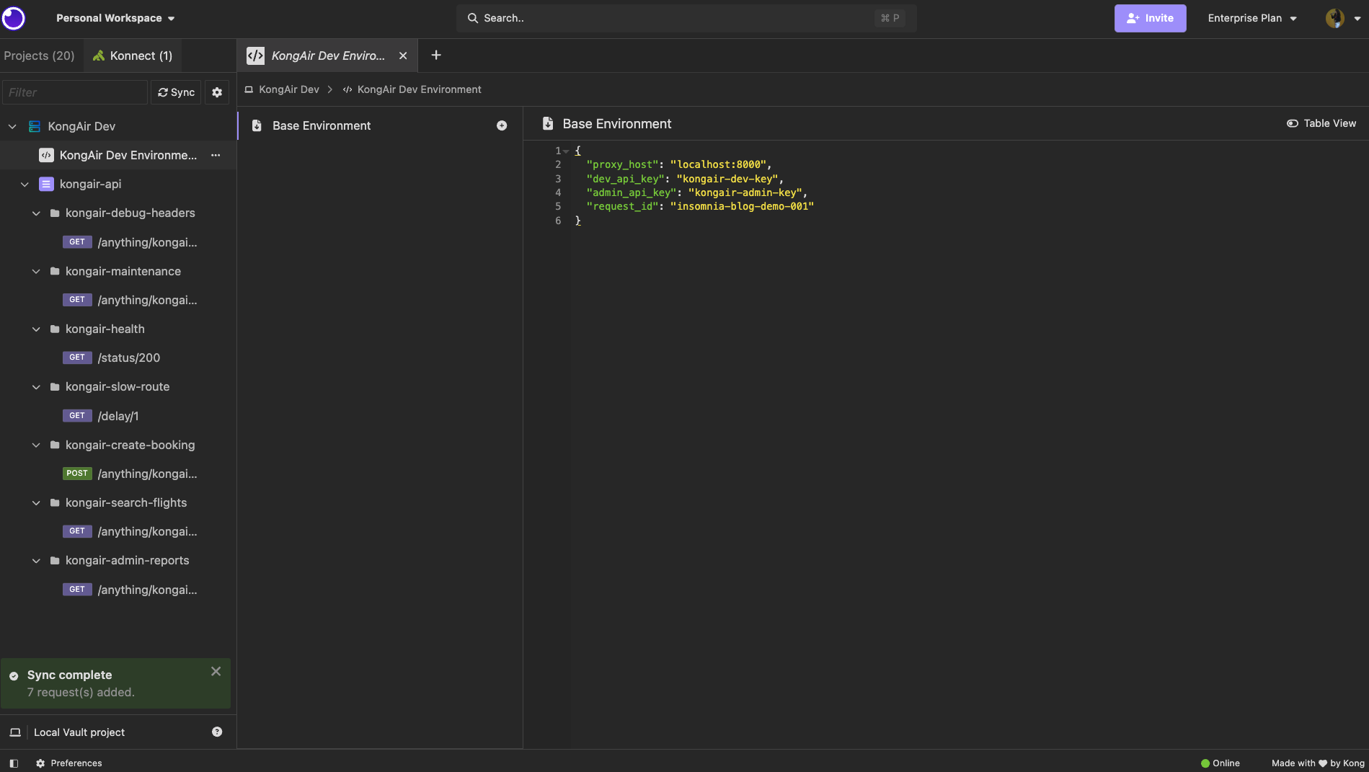Click the Konnect tab logo icon
1369x772 pixels.
click(99, 56)
